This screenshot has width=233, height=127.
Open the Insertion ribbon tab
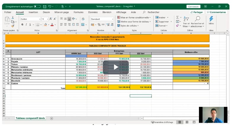tap(33, 12)
